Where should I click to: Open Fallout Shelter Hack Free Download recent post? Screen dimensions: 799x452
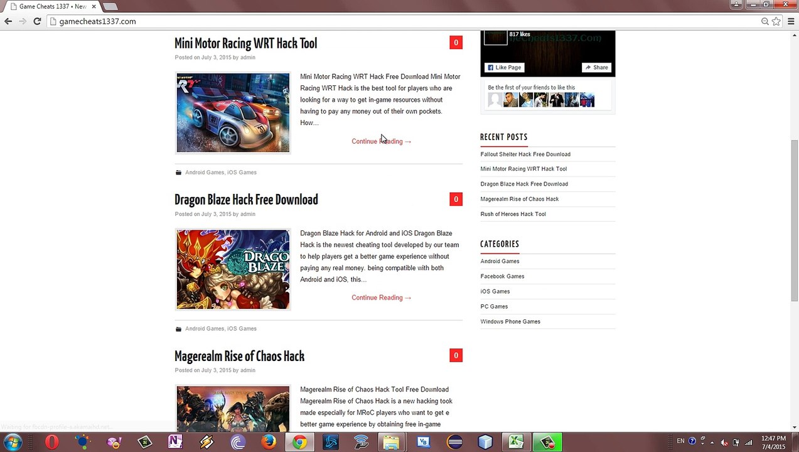pyautogui.click(x=525, y=154)
